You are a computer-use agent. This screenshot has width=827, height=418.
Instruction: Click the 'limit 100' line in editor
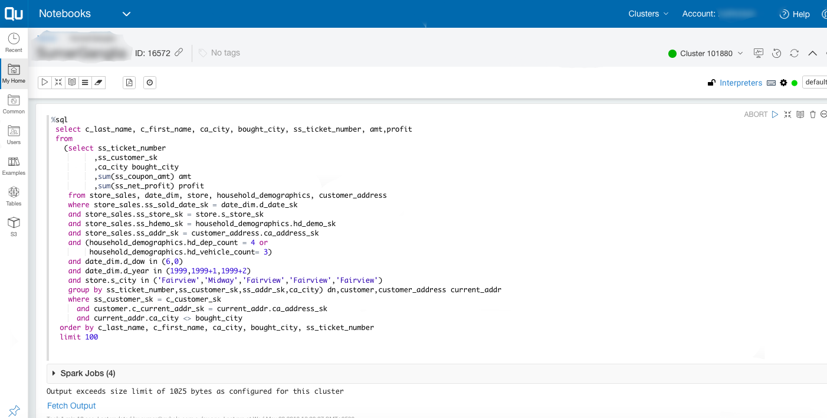79,337
